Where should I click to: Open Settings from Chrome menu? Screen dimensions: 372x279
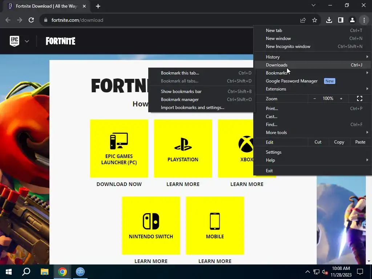pyautogui.click(x=313, y=152)
